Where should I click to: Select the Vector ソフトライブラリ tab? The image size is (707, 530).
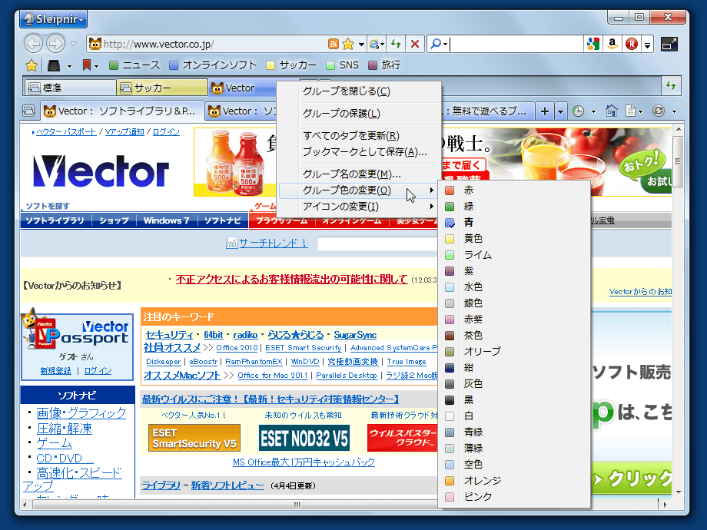point(122,111)
